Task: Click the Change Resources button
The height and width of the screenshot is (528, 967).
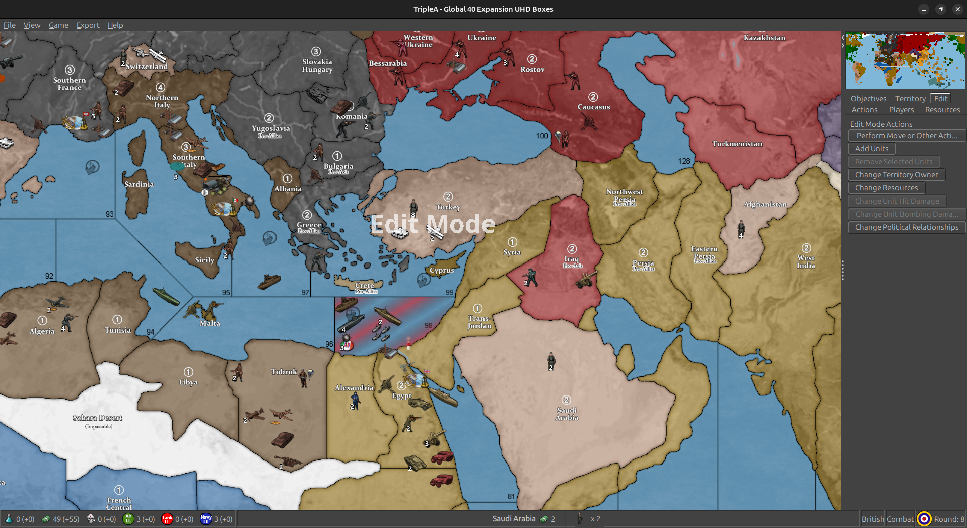Action: (886, 188)
